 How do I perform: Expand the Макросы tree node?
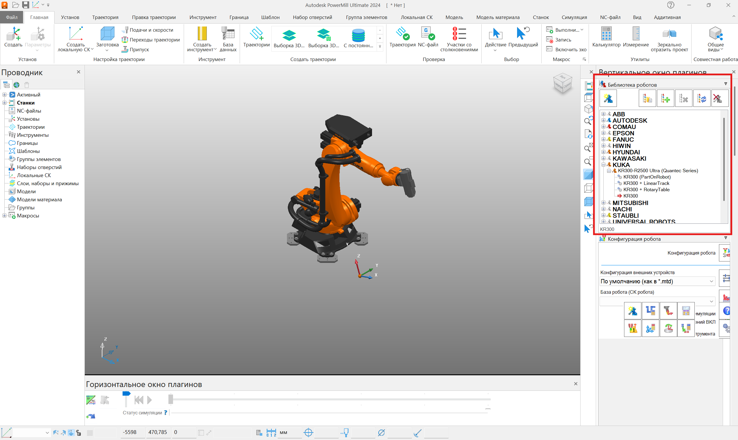click(x=4, y=216)
